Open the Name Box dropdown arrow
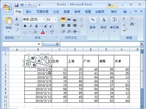The width and height of the screenshot is (146, 109). tap(39, 44)
